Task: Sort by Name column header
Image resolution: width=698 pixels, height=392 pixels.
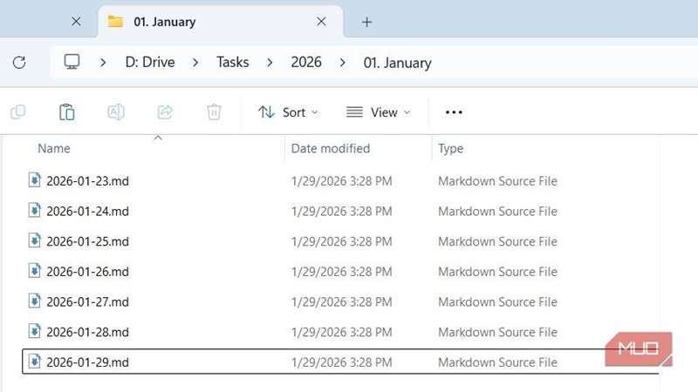Action: tap(54, 148)
